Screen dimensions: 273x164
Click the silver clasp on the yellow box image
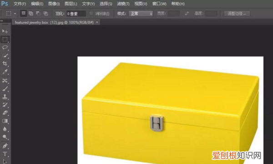157,123
